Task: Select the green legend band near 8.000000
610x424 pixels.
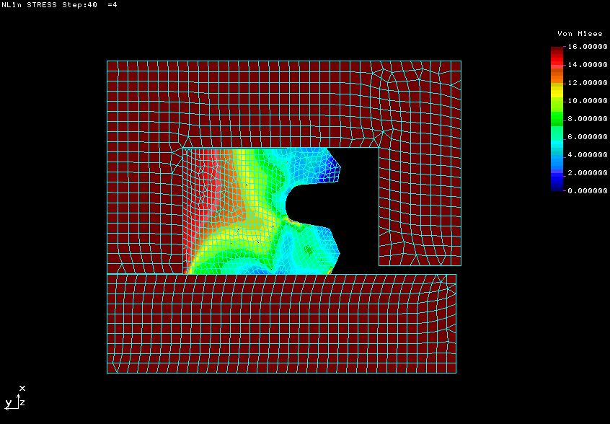Action: pos(557,119)
